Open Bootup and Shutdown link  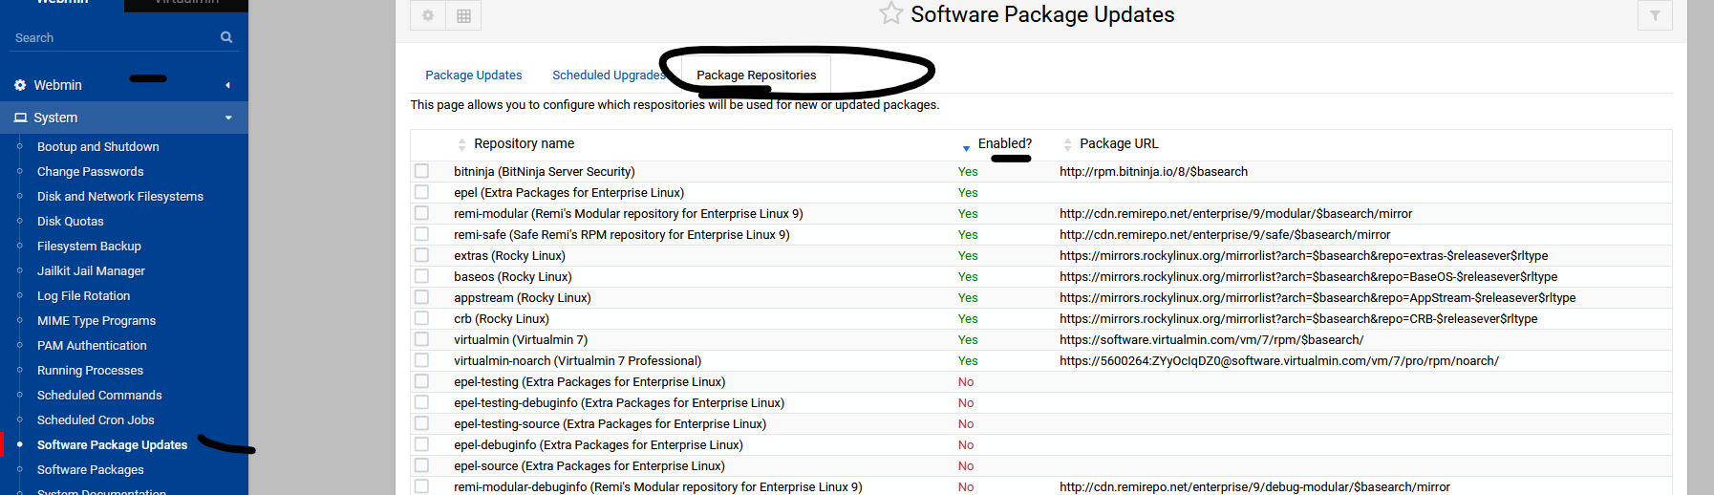97,146
